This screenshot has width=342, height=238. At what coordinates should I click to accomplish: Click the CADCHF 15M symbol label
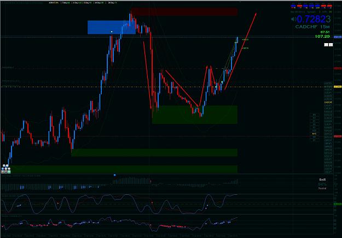[312, 27]
